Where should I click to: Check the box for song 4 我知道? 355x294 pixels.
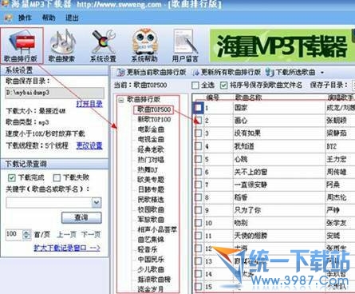tap(199, 146)
